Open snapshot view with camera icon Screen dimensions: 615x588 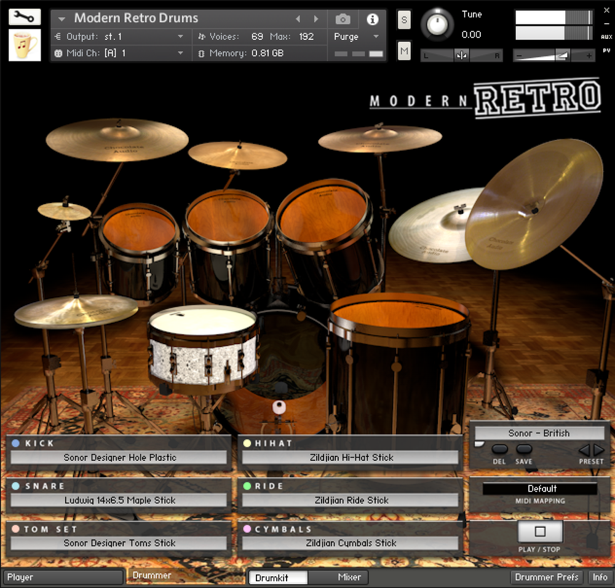343,19
